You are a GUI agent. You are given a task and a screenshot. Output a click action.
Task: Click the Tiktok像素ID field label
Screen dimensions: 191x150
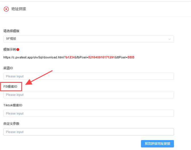pyautogui.click(x=13, y=105)
